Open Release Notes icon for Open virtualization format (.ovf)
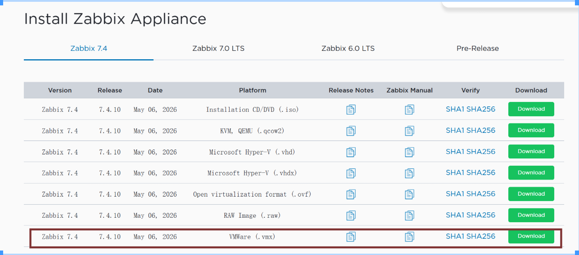Screen dimensions: 579x255 pos(351,194)
